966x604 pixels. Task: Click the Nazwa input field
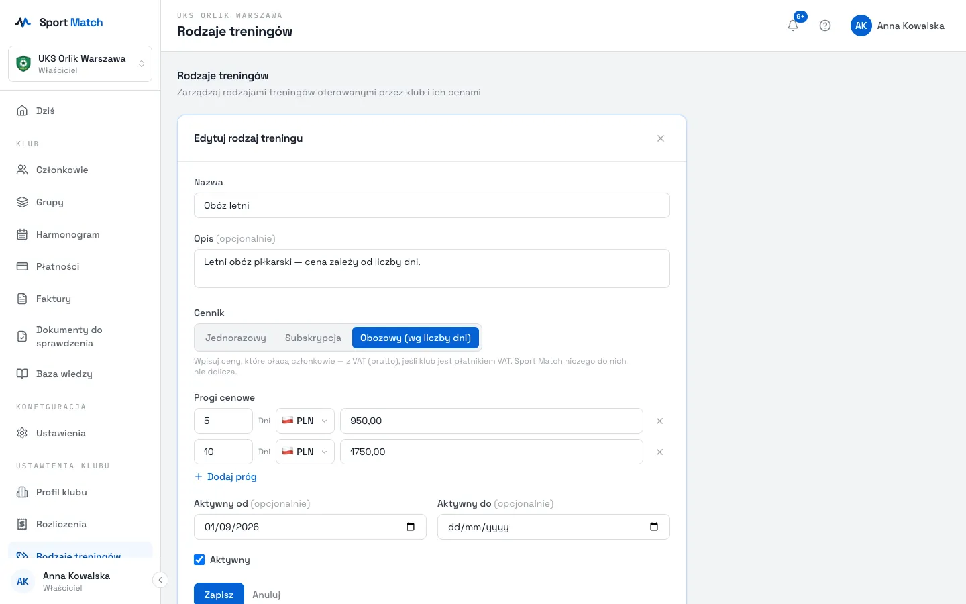[x=432, y=205]
